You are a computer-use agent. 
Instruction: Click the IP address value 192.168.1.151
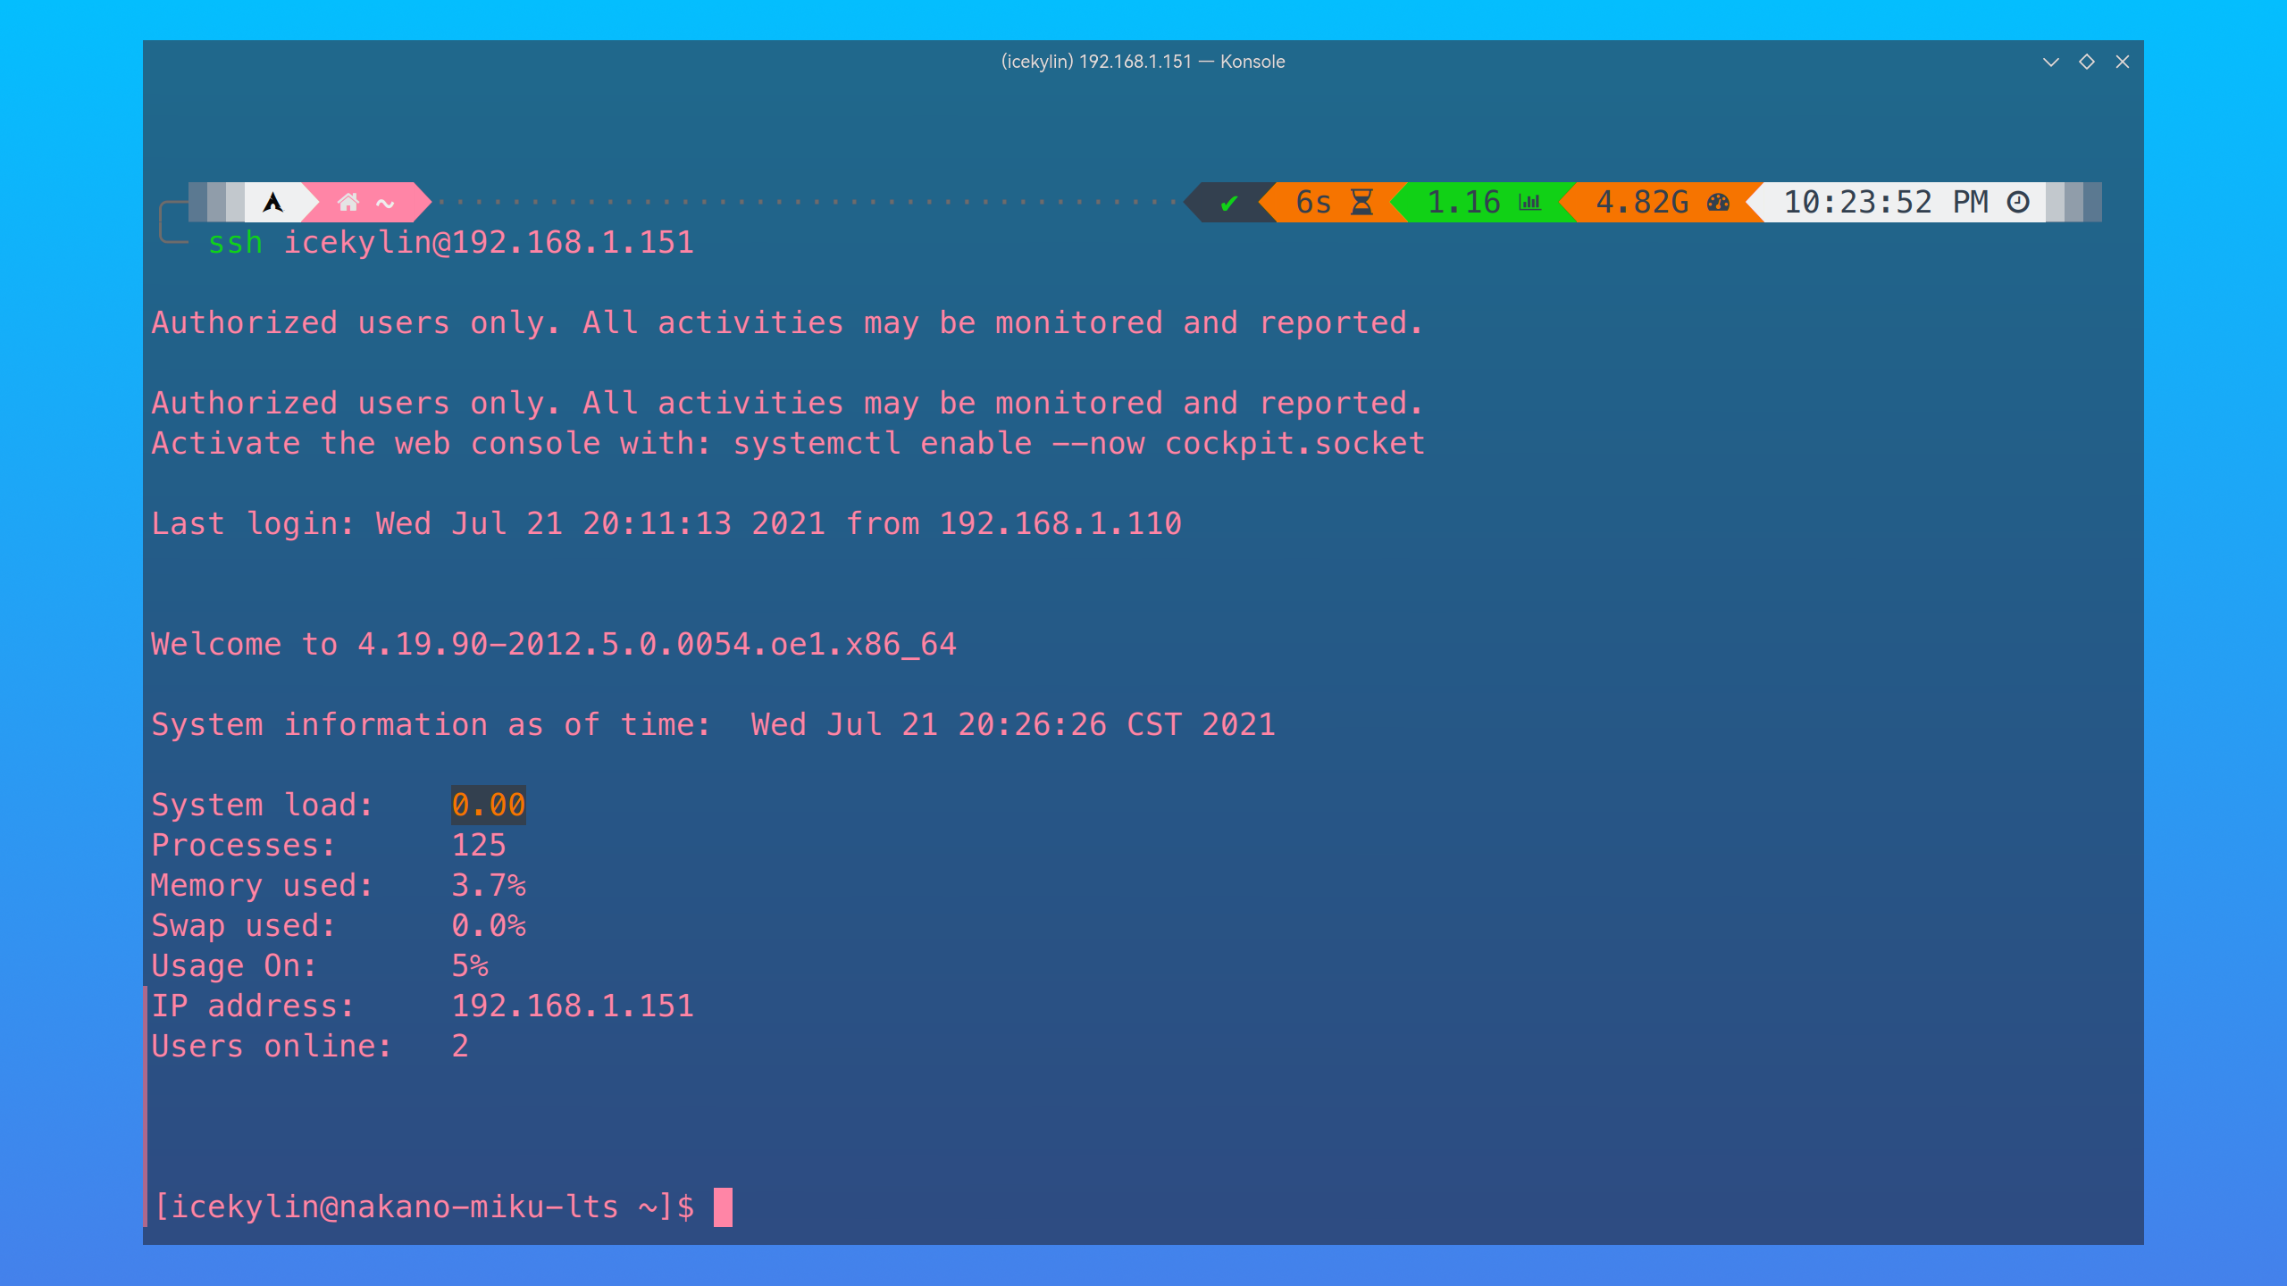pos(573,1006)
